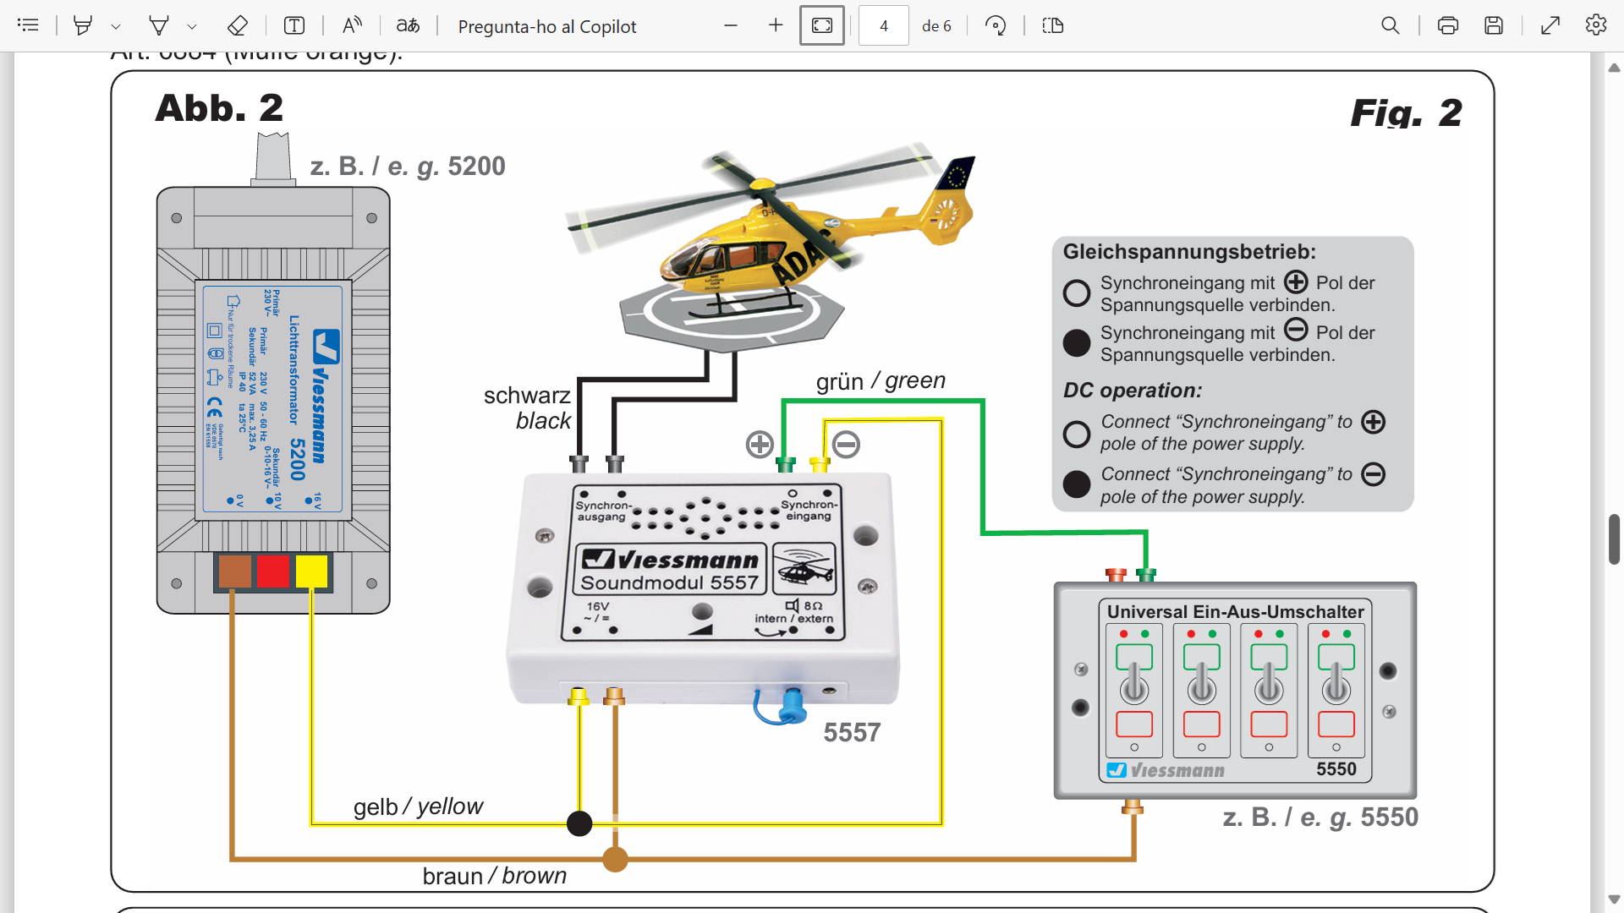This screenshot has height=913, width=1624.
Task: Open search in document
Action: 1391,25
